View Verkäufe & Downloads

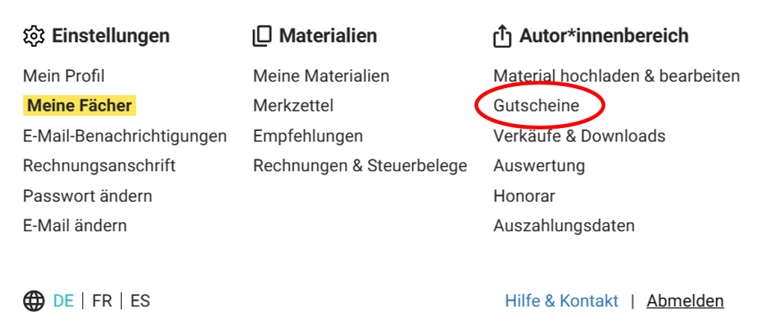pos(579,136)
